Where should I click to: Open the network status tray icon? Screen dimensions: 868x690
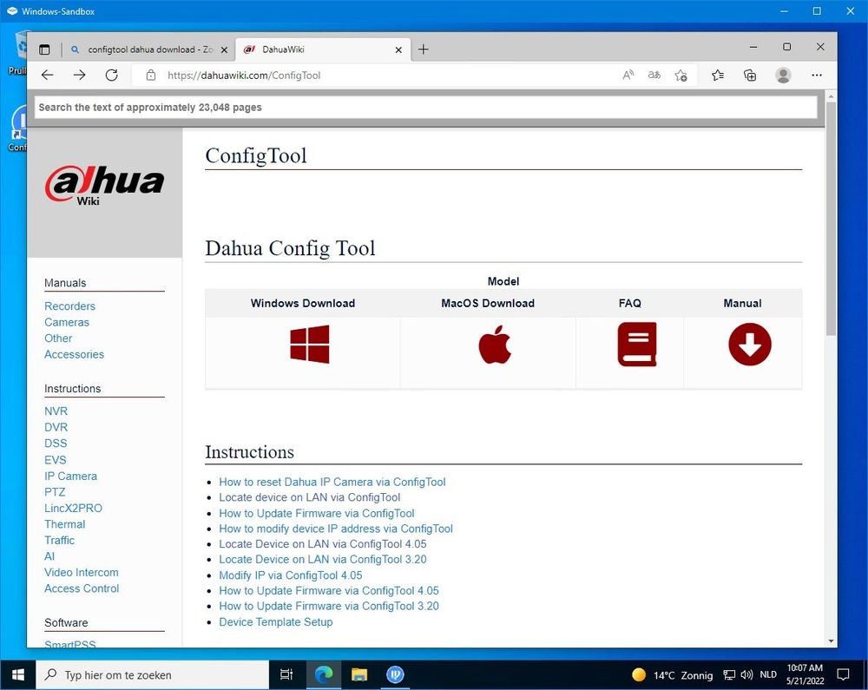tap(729, 674)
